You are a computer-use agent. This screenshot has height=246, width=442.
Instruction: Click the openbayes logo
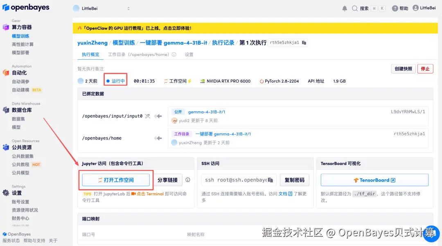(x=26, y=8)
